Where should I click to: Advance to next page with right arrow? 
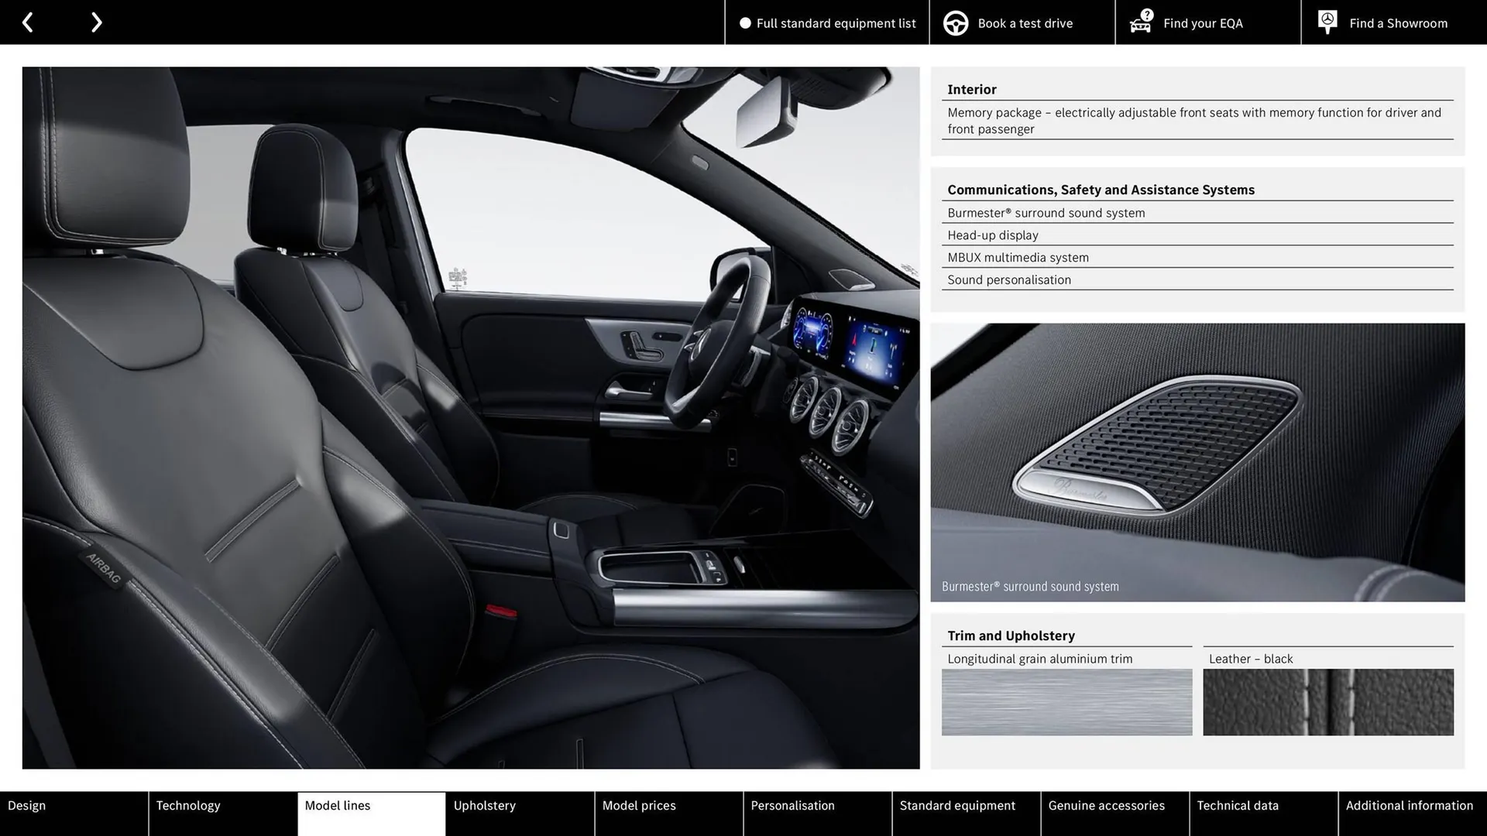[x=96, y=22]
